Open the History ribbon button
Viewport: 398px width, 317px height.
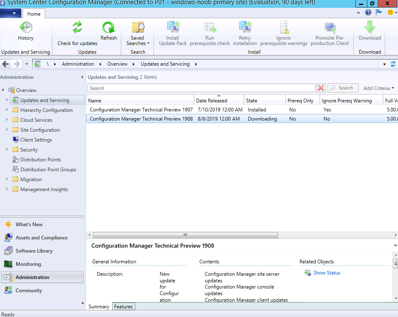(x=26, y=31)
